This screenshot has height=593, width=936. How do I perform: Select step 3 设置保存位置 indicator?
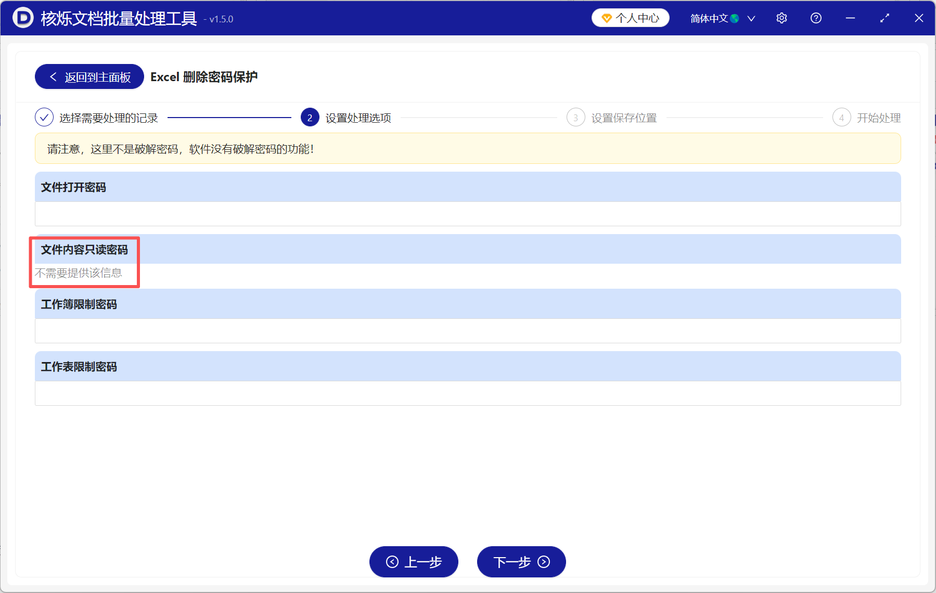tap(575, 118)
